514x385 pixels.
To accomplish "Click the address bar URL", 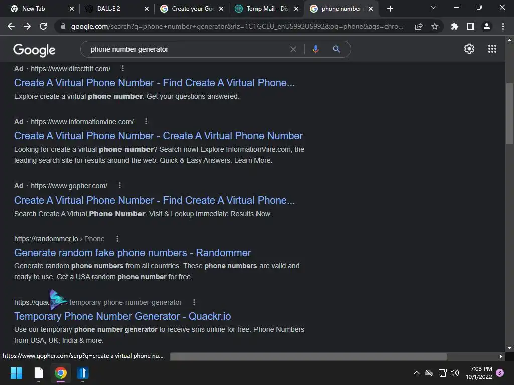I will point(237,26).
